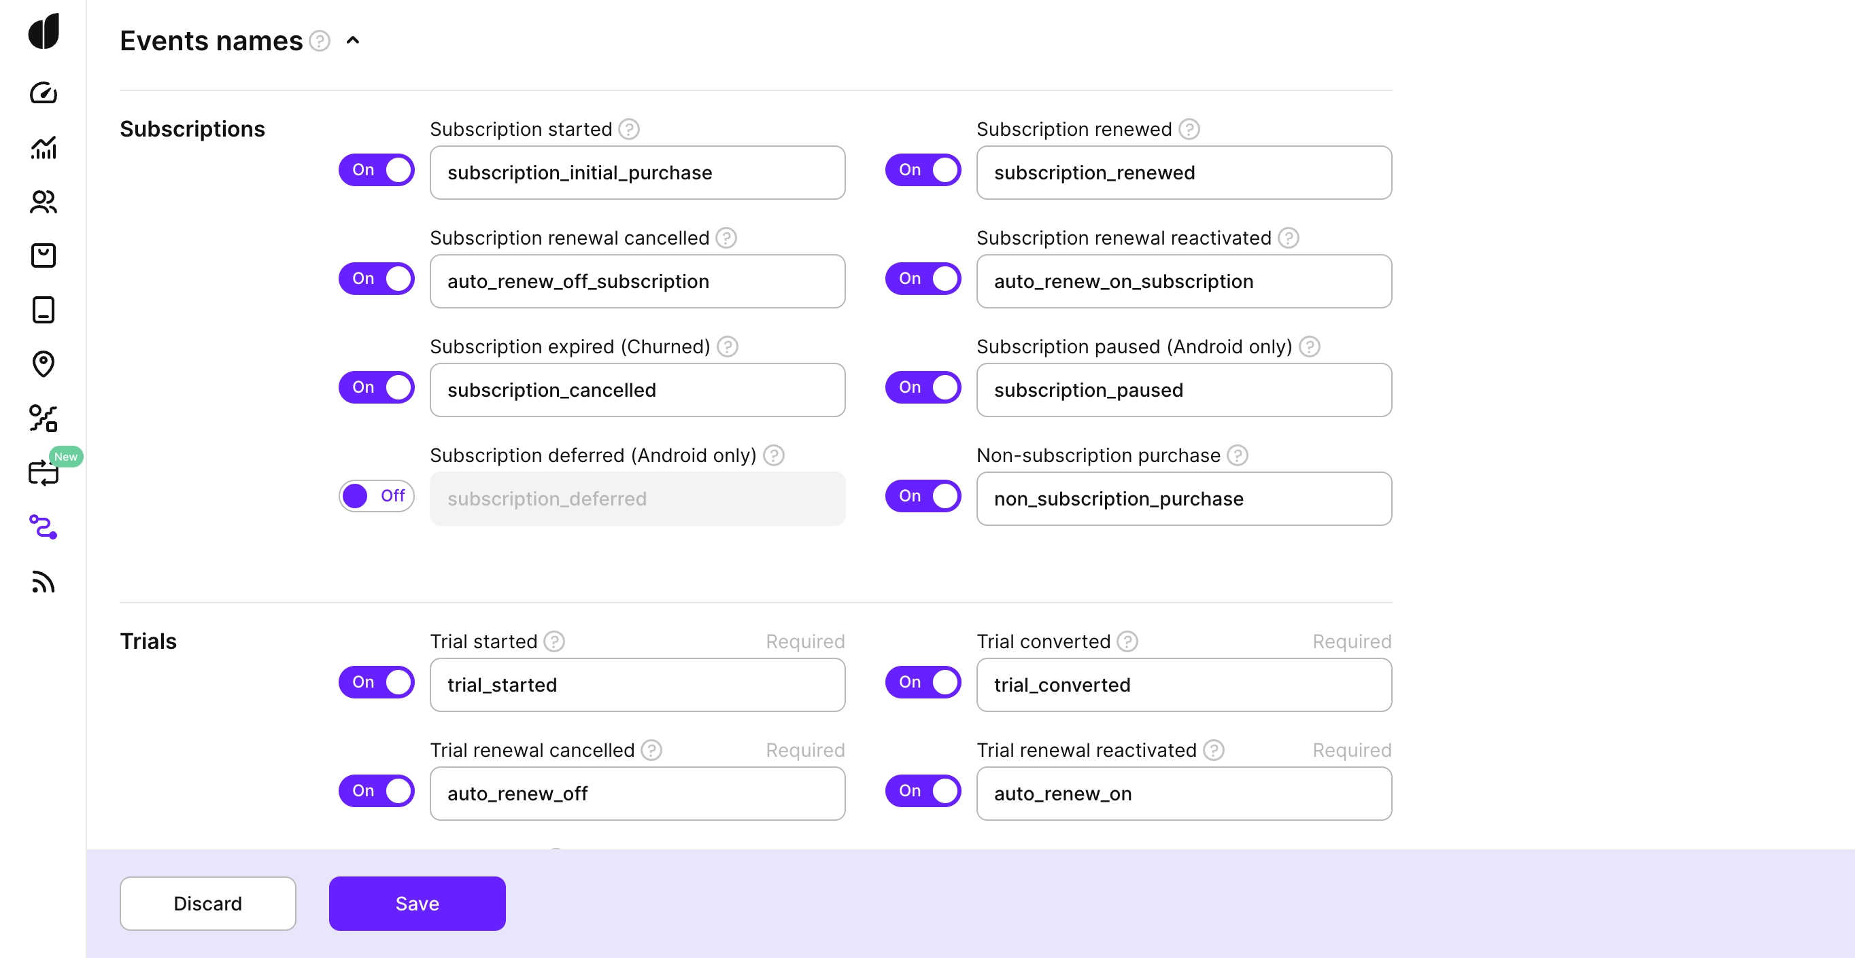Screen dimensions: 1855x958
Task: Select the trial_converted text field
Action: (1183, 686)
